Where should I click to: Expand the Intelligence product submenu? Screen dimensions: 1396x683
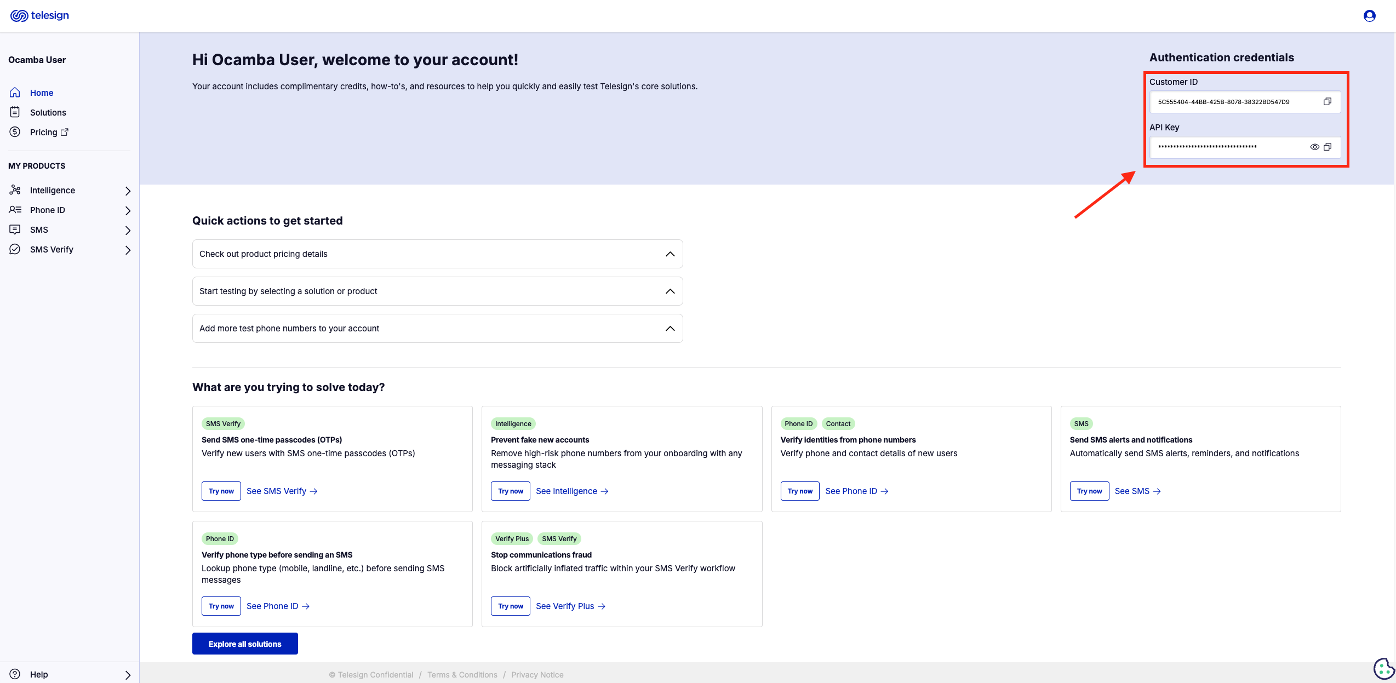128,191
